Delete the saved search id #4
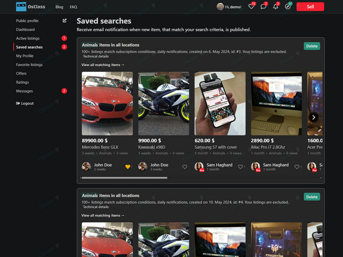 pos(312,197)
